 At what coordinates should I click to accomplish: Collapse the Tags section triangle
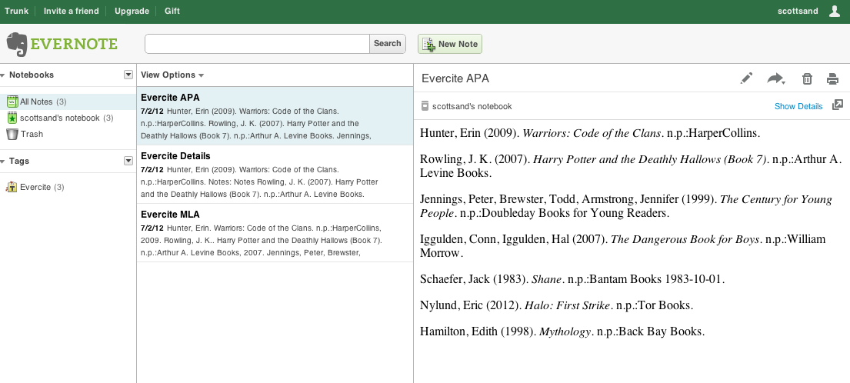3,162
